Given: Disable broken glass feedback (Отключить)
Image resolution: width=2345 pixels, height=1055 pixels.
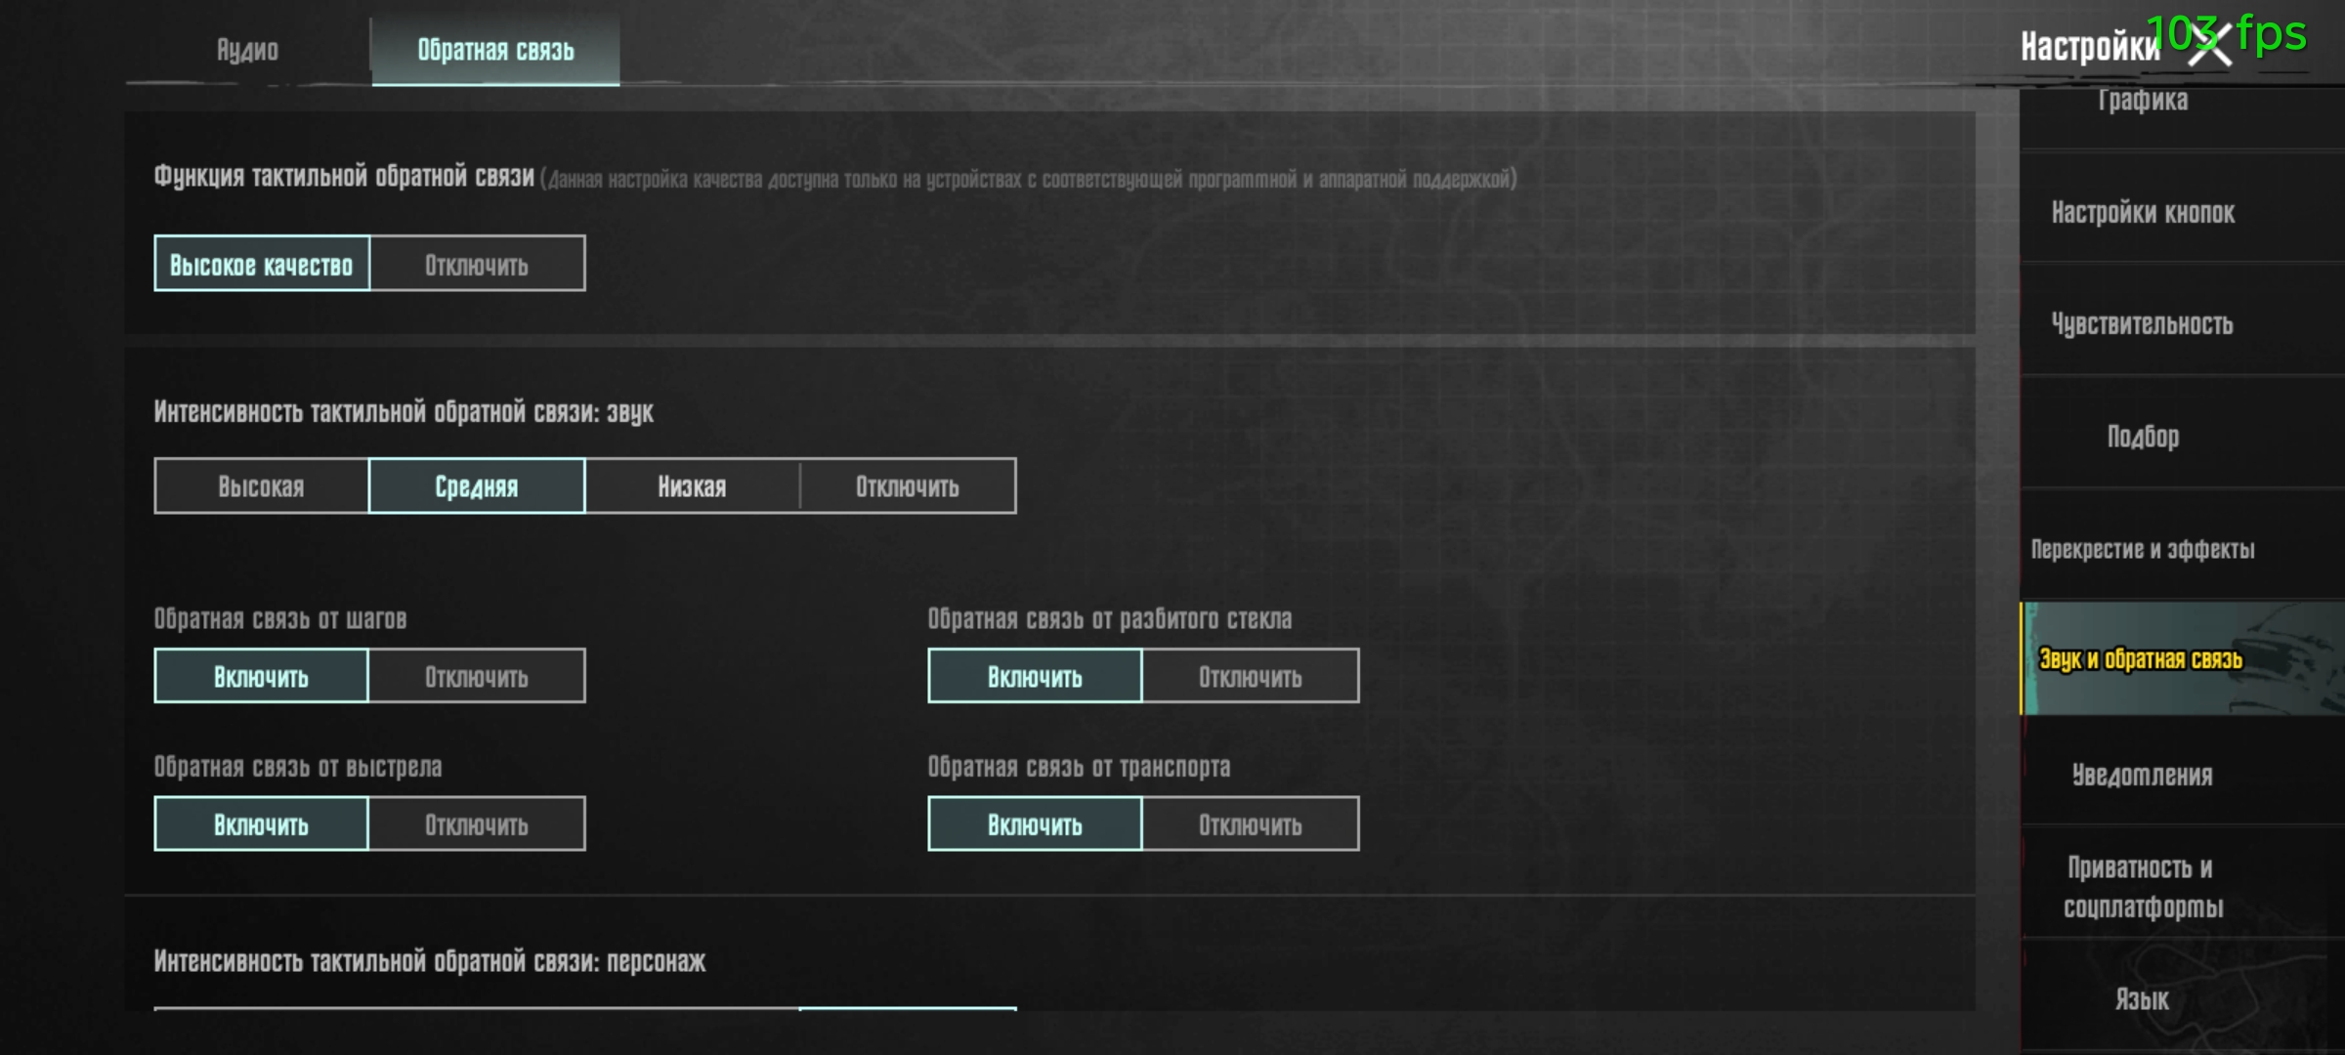Looking at the screenshot, I should [1250, 676].
